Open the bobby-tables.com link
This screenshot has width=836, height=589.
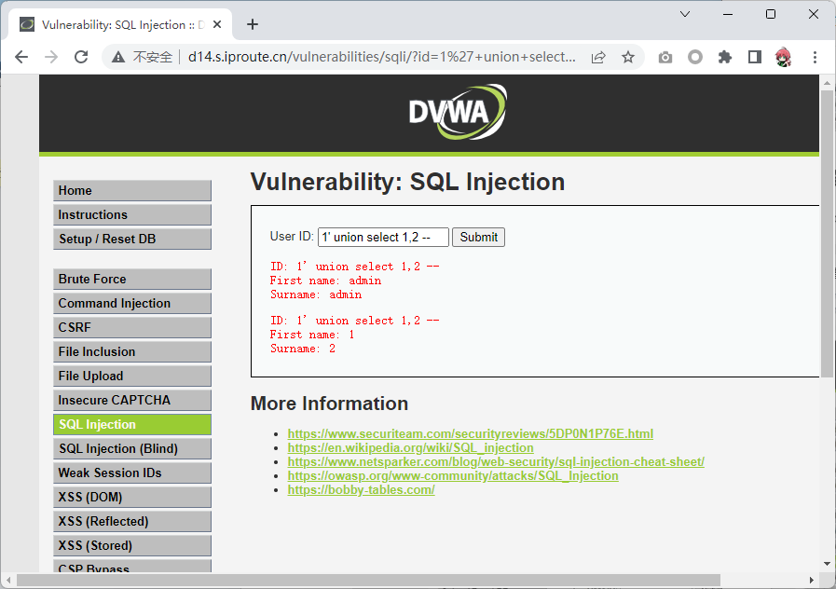pos(361,489)
